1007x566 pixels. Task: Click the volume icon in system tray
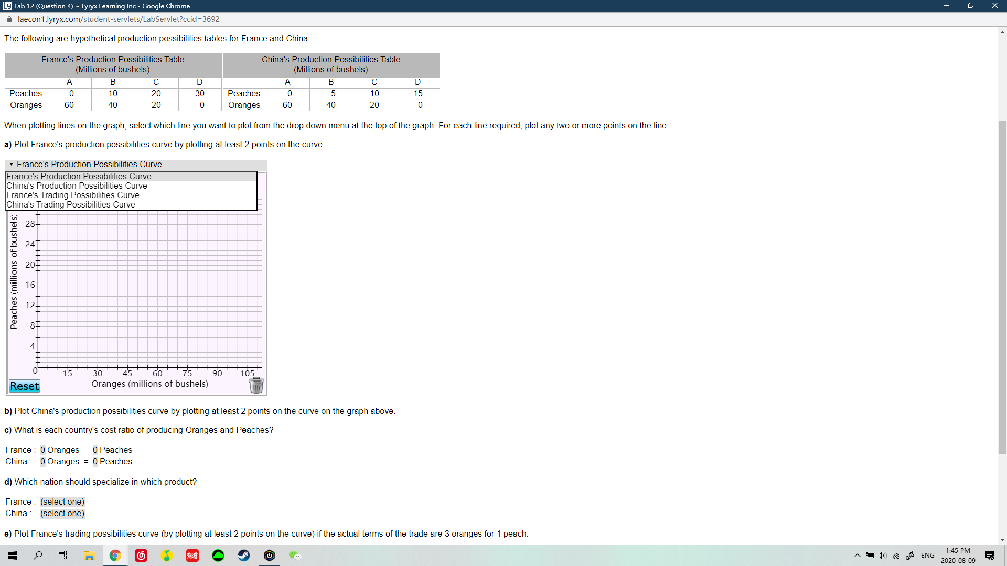(x=882, y=556)
